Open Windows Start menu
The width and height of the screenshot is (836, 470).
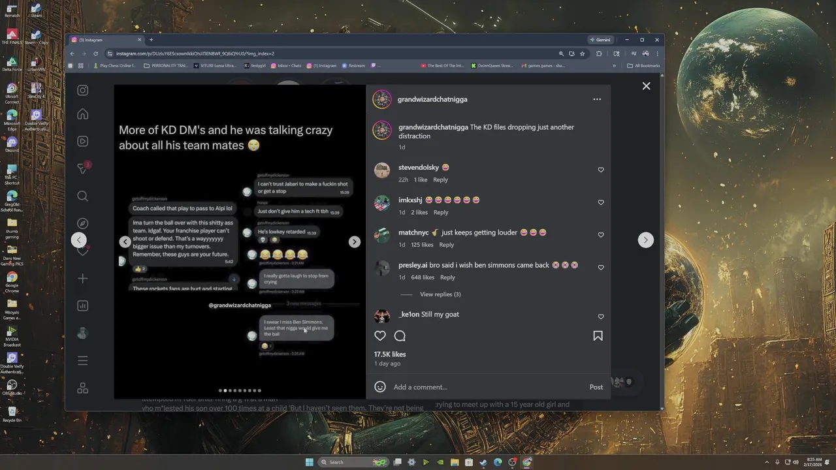(x=310, y=462)
